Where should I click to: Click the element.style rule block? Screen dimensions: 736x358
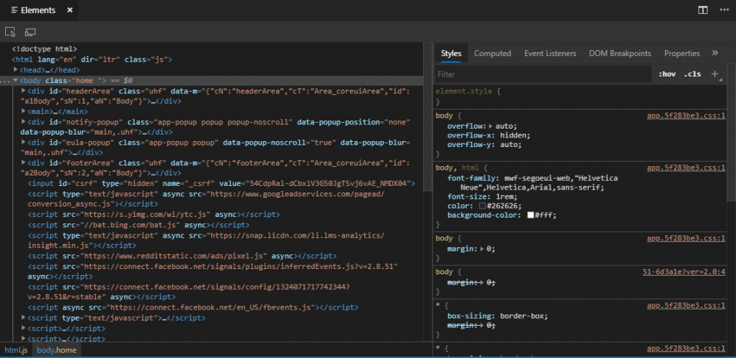pyautogui.click(x=581, y=96)
